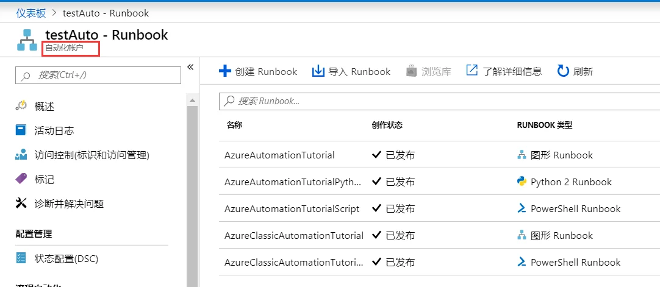The image size is (660, 287).
Task: Open the AzureAutomationTutorialScript runbook
Action: click(x=292, y=209)
